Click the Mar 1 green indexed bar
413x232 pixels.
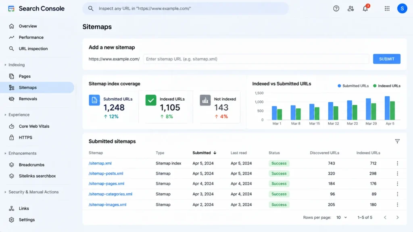click(280, 115)
